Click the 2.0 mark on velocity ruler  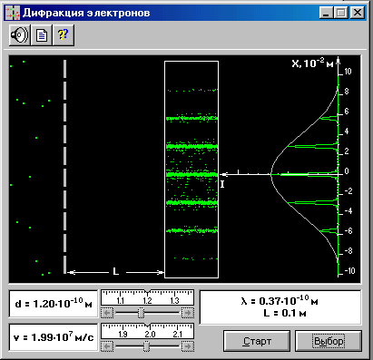(150, 335)
